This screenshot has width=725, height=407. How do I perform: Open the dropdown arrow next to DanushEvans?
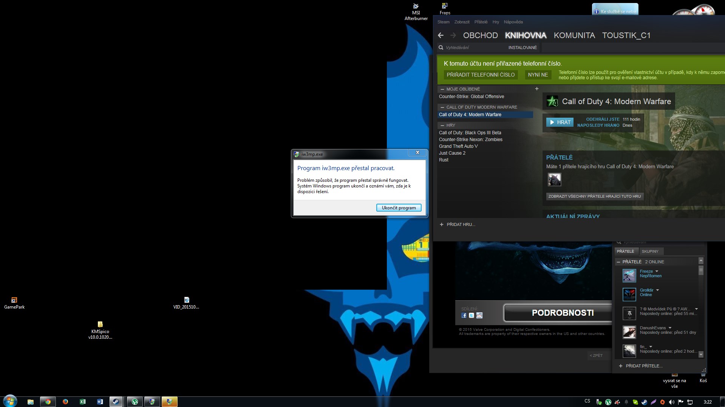click(x=670, y=328)
